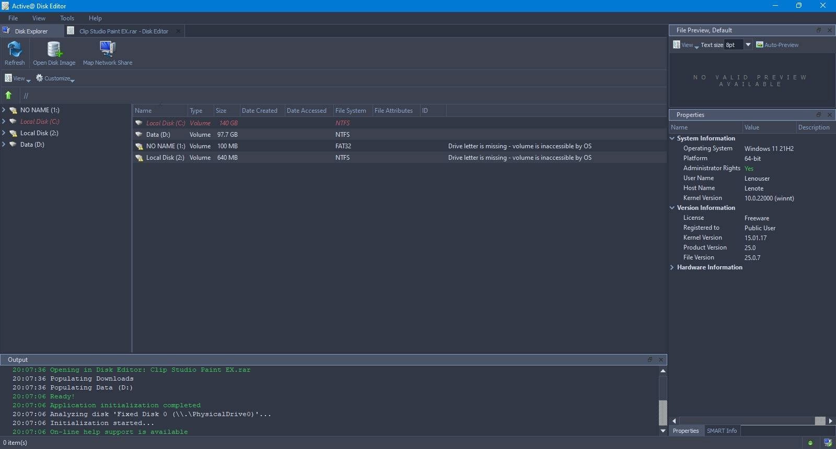This screenshot has height=449, width=836.
Task: Click the NO NAME (1:) warning volume icon in list
Action: (x=139, y=146)
